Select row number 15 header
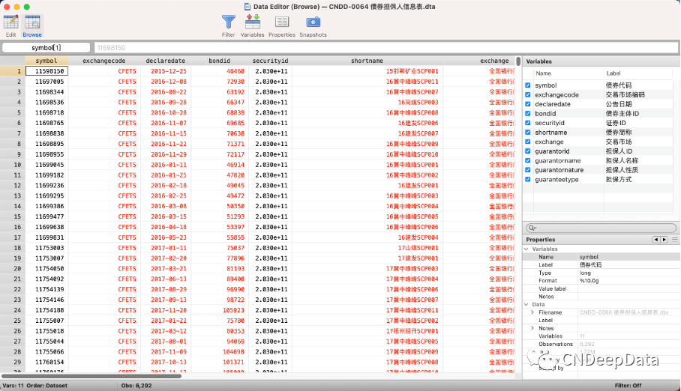Viewport: 681px width, 391px height. [13, 216]
